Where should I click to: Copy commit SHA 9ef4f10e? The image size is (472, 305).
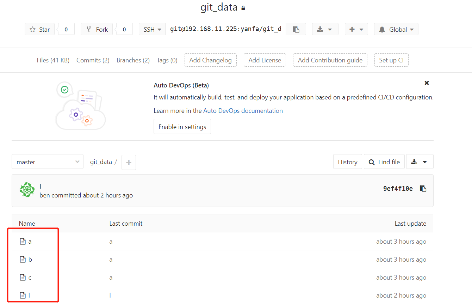[423, 189]
